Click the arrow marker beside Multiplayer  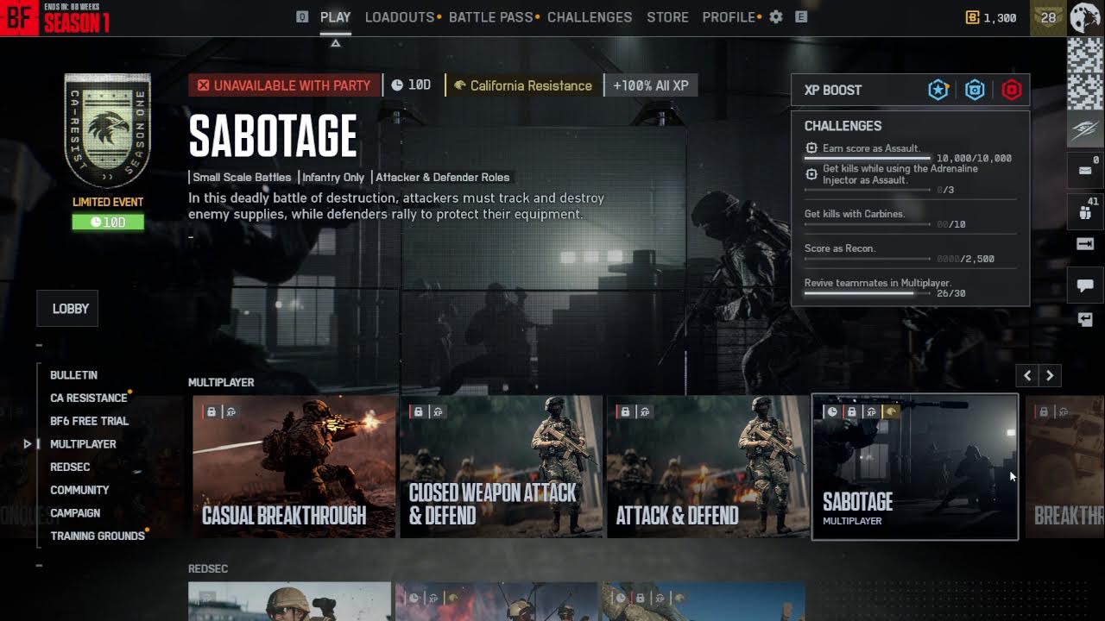click(28, 444)
